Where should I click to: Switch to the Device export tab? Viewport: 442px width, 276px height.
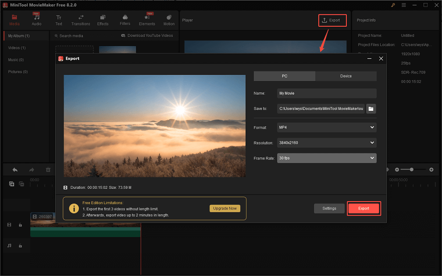click(x=346, y=76)
